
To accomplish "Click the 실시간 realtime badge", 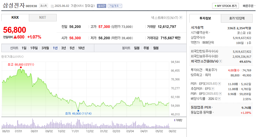I will (101, 6).
